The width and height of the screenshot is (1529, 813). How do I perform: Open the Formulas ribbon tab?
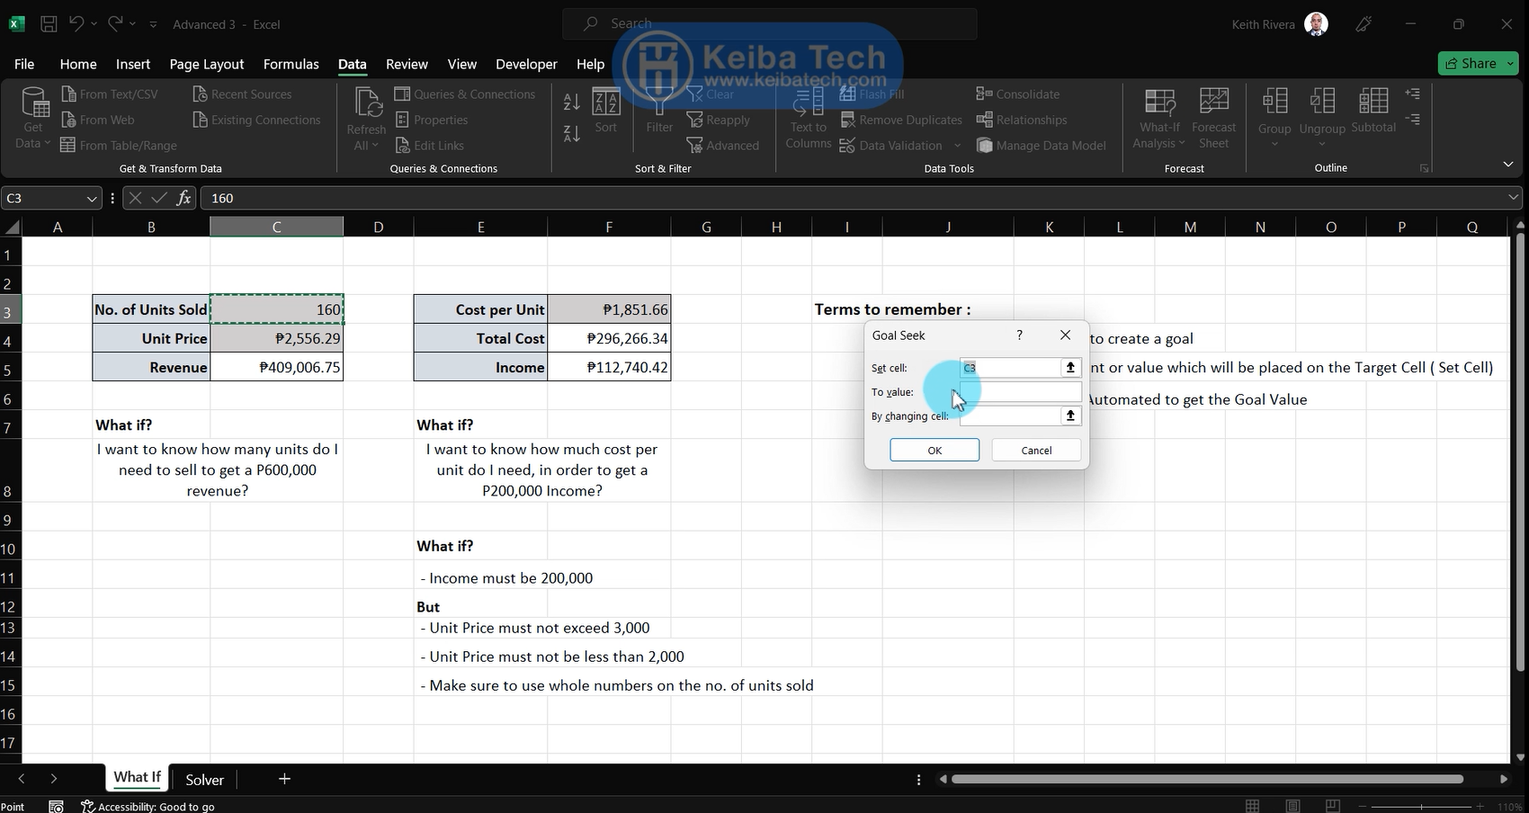click(291, 64)
